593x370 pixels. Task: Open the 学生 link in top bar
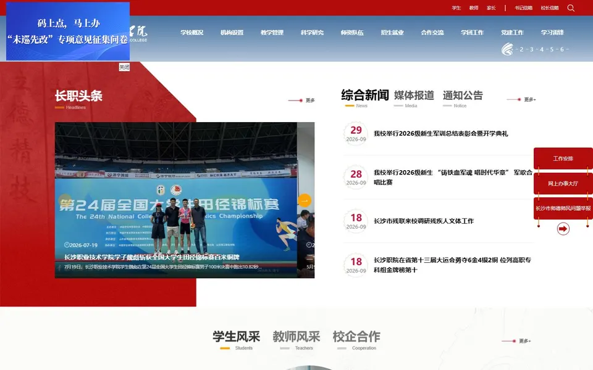tap(456, 8)
